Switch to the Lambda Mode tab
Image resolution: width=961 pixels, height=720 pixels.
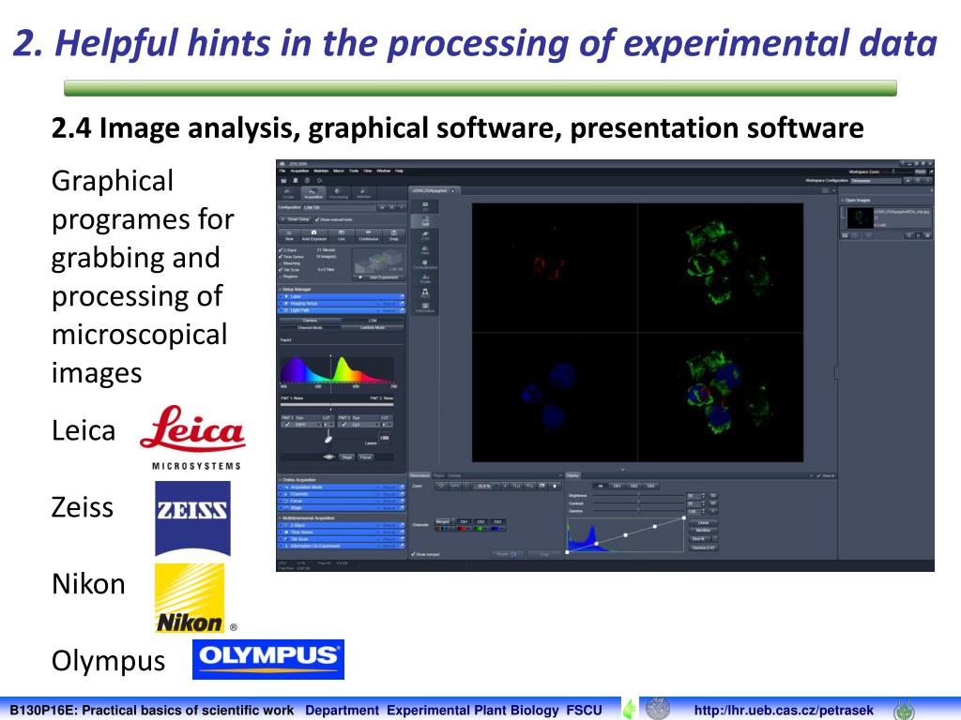(373, 327)
